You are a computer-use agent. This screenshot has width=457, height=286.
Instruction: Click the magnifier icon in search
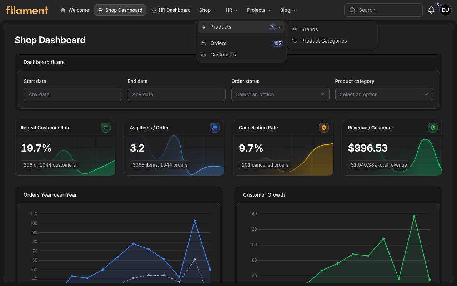352,10
